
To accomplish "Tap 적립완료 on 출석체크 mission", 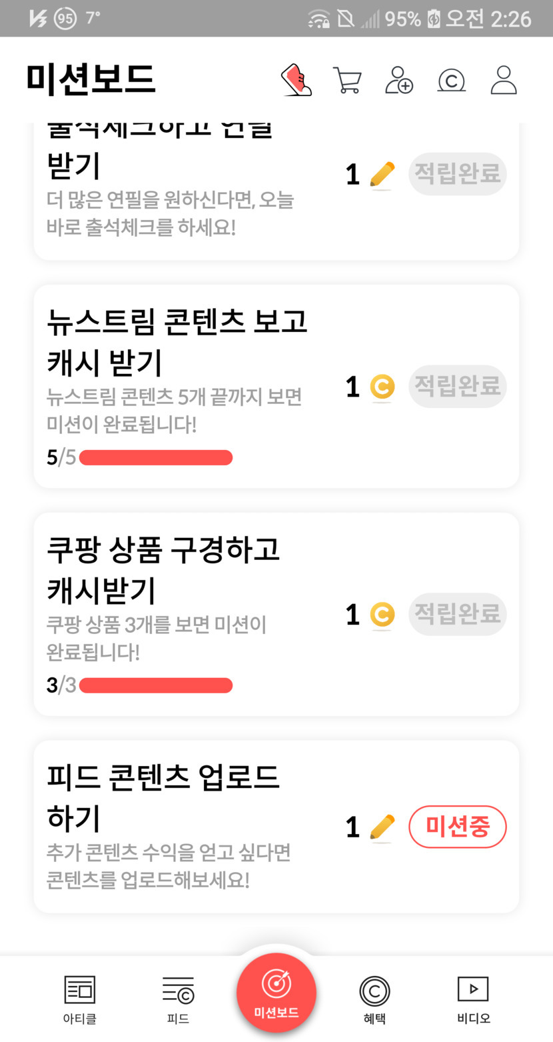I will (x=457, y=174).
